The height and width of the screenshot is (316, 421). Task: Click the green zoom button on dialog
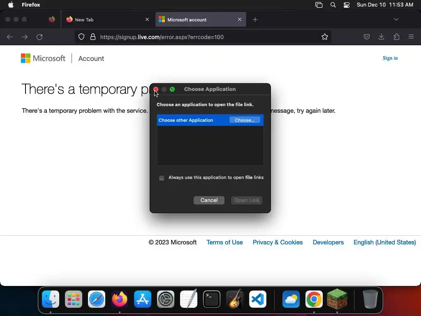pyautogui.click(x=172, y=89)
